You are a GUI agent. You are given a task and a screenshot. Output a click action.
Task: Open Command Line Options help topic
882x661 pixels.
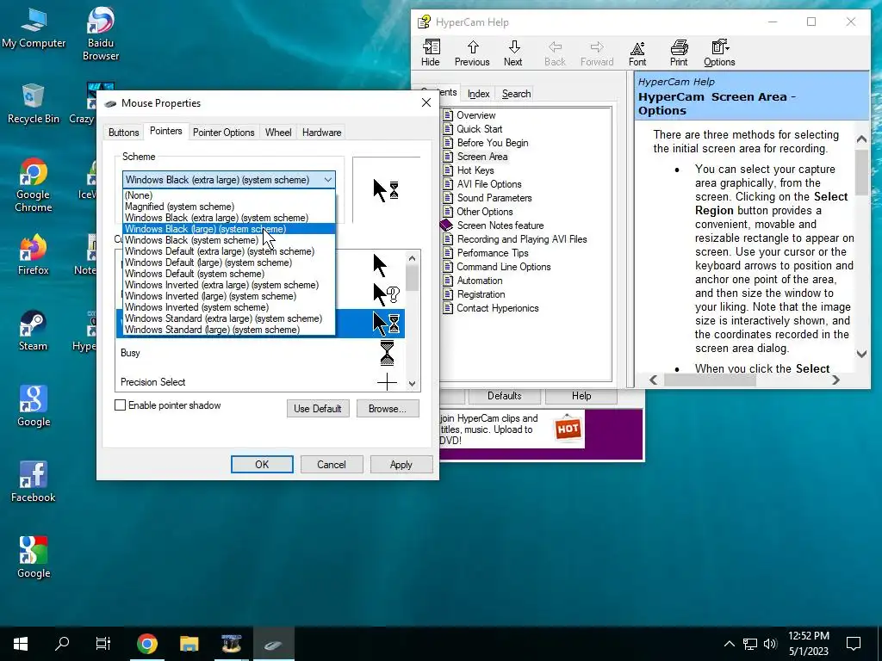coord(503,267)
